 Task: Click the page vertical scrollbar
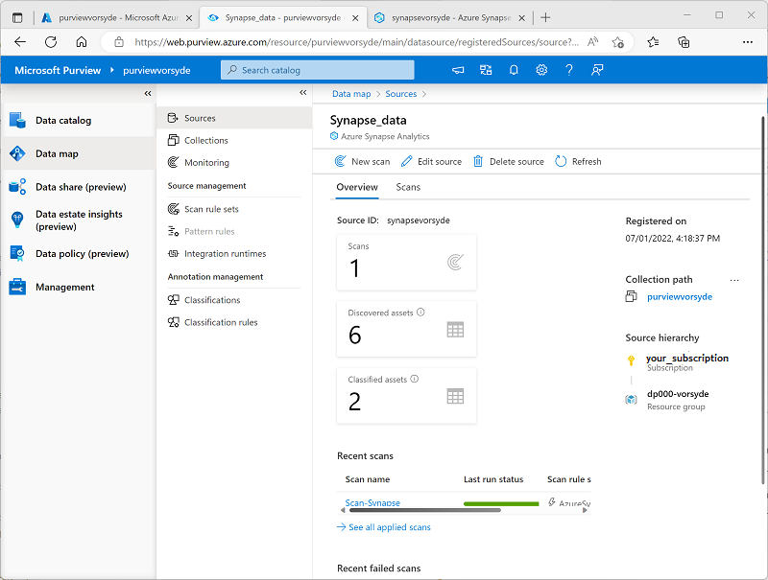point(763,299)
